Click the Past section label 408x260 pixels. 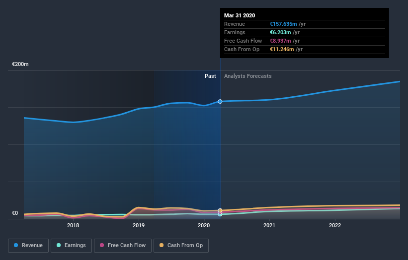pos(210,76)
